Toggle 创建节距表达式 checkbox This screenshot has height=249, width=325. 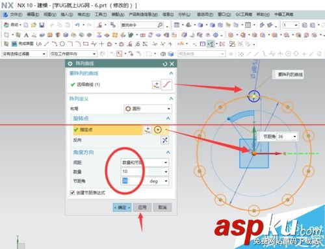(72, 192)
